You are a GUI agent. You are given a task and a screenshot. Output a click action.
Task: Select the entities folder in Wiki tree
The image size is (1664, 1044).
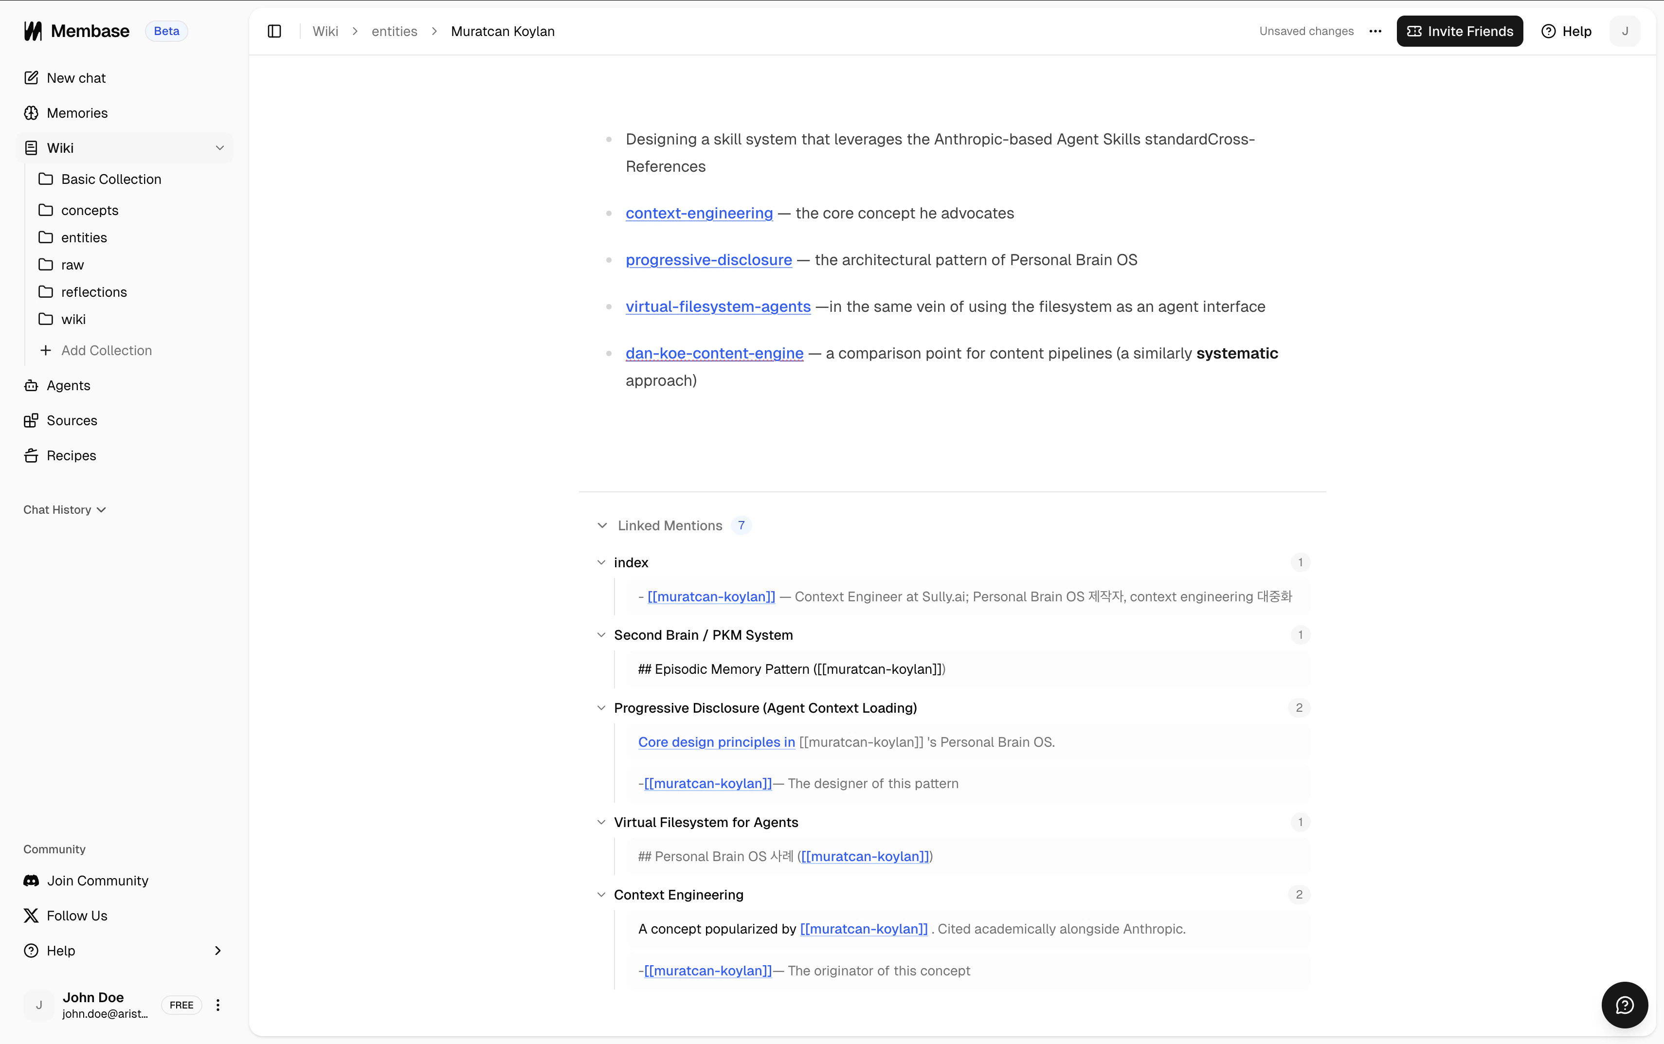[x=84, y=237]
